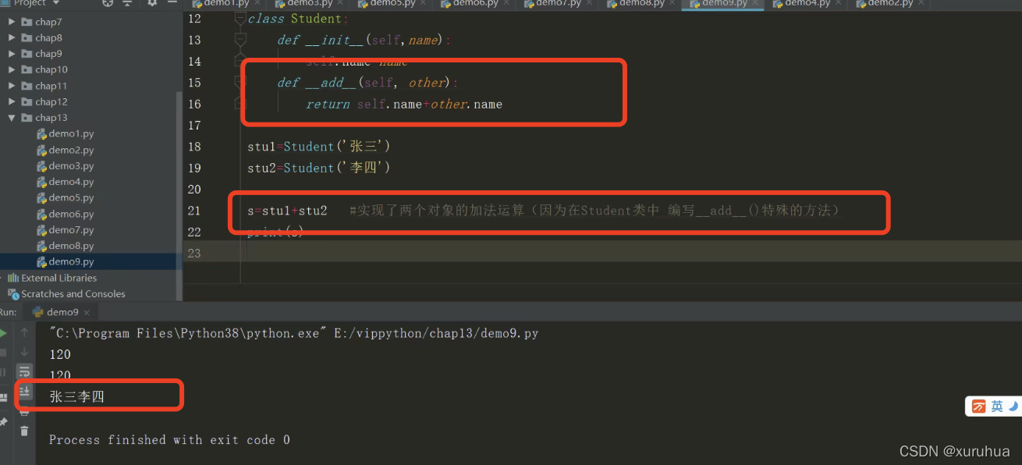Click on line stu2=Student('李四')
This screenshot has width=1022, height=465.
319,168
